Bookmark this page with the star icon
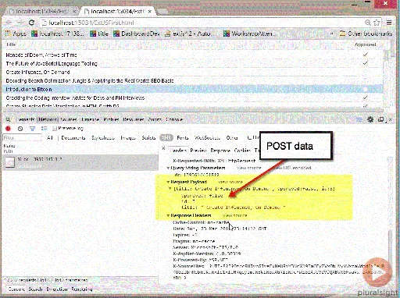 tap(377, 23)
